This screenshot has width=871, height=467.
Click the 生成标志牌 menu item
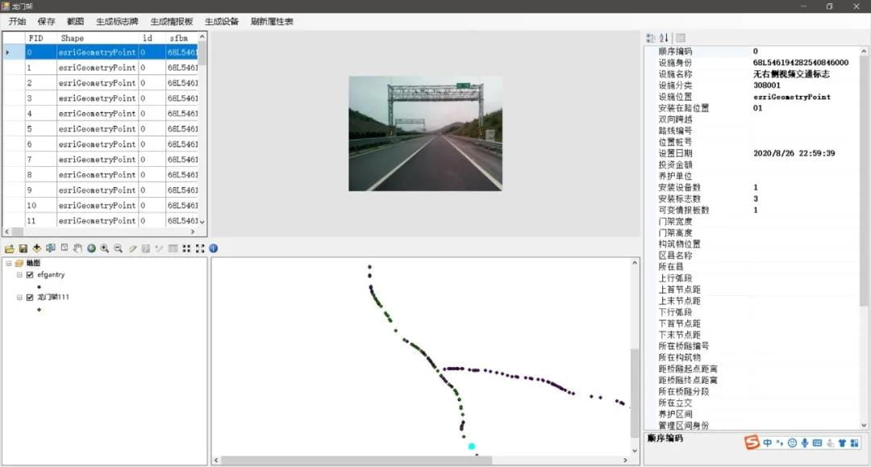coord(115,22)
